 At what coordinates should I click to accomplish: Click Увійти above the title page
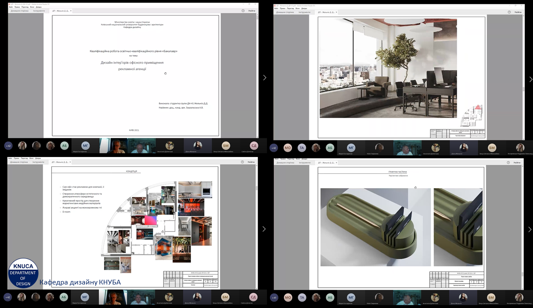[252, 11]
